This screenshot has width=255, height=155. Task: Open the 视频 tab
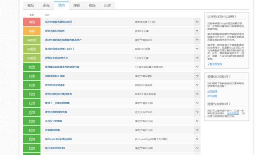coord(92,5)
